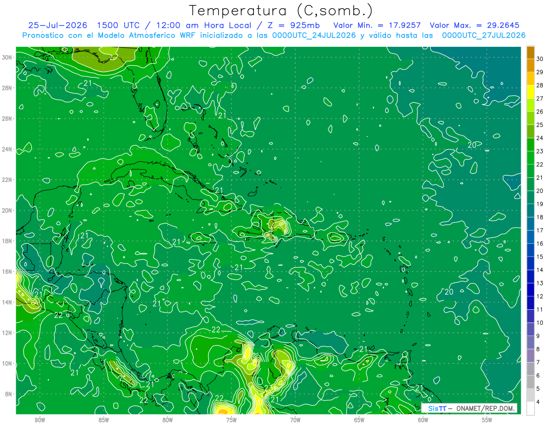The height and width of the screenshot is (426, 552).
Task: Click the 90W longitude axis label
Action: pyautogui.click(x=40, y=420)
